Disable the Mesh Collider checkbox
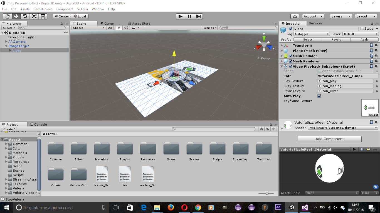 pyautogui.click(x=291, y=56)
